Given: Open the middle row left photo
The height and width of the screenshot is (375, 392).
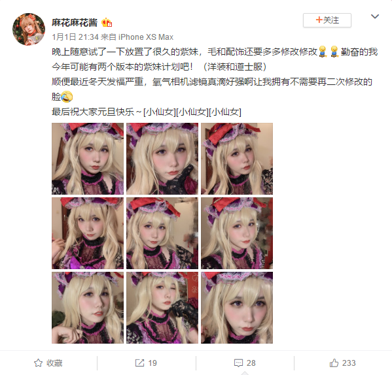Looking at the screenshot, I should [x=88, y=233].
